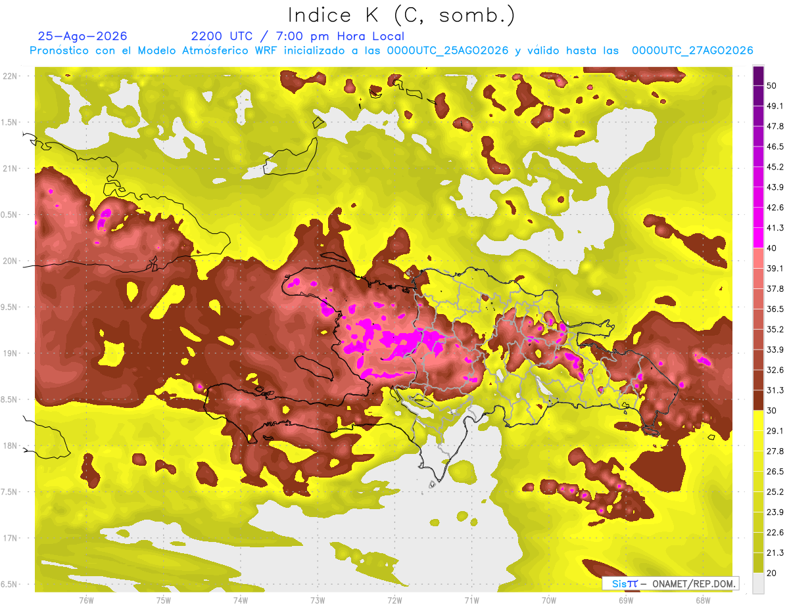The image size is (789, 609).
Task: Click the colorbar value "39.1"
Action: coord(775,269)
